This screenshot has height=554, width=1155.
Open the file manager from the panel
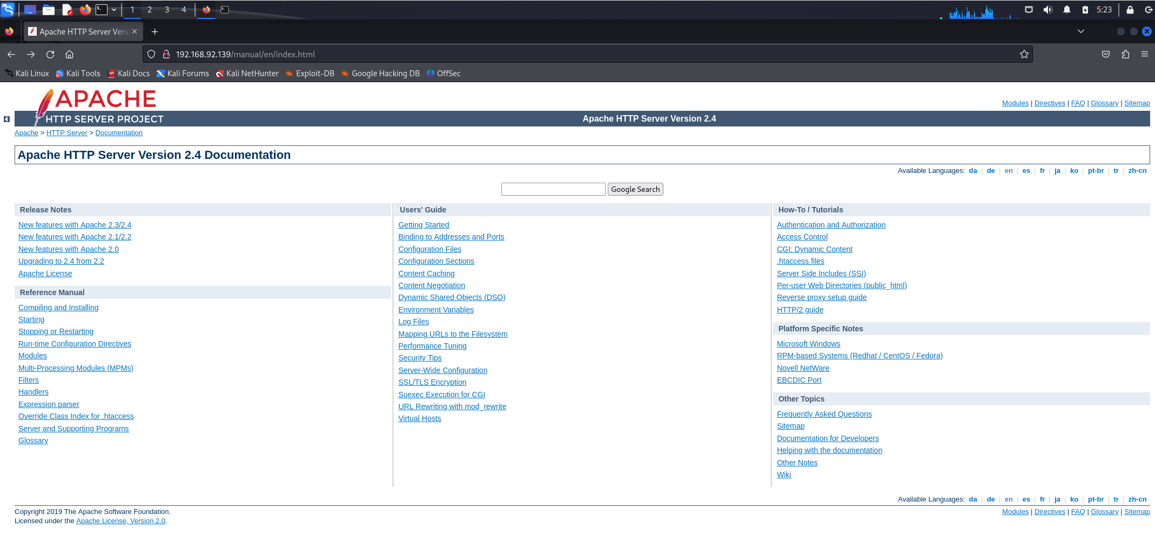(x=49, y=10)
